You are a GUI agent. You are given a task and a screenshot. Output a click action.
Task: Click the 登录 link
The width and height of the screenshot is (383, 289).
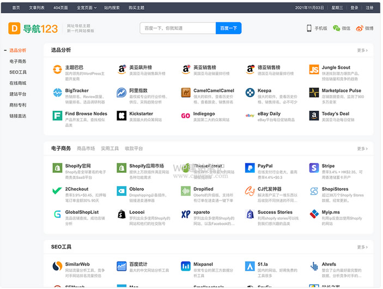click(354, 8)
